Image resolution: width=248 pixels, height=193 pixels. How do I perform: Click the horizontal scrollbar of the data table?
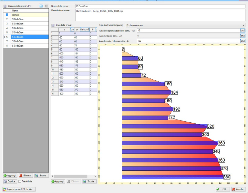click(x=71, y=176)
